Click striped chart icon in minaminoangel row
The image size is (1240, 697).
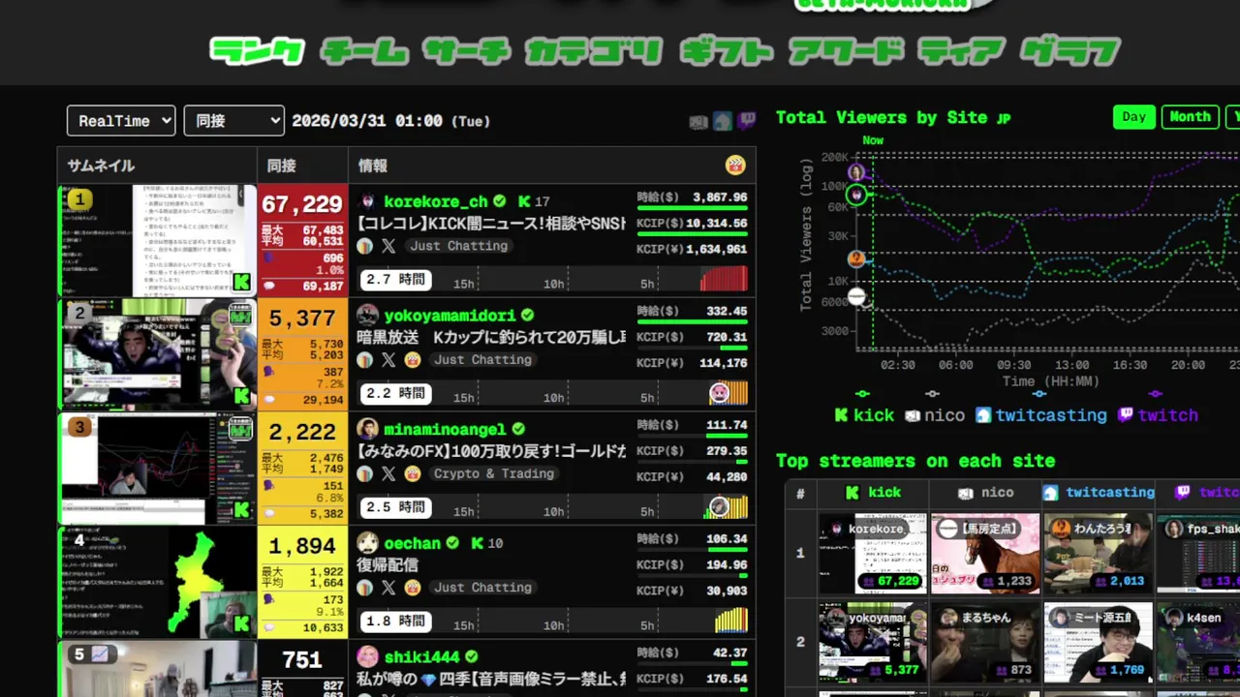click(365, 473)
